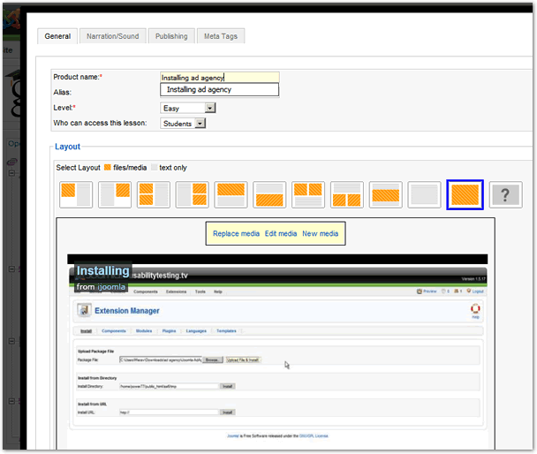Select layout with text above two media
This screenshot has height=454, width=537.
346,194
